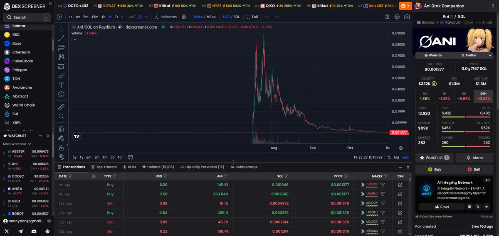Screen dimensions: 499x236
Task: Open the Ani token Website link
Action: pos(433,55)
